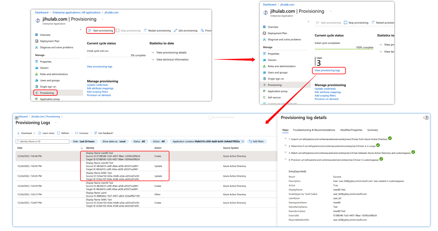Click the Download icon in Provisioning Logs
This screenshot has height=231, width=438.
18,133
